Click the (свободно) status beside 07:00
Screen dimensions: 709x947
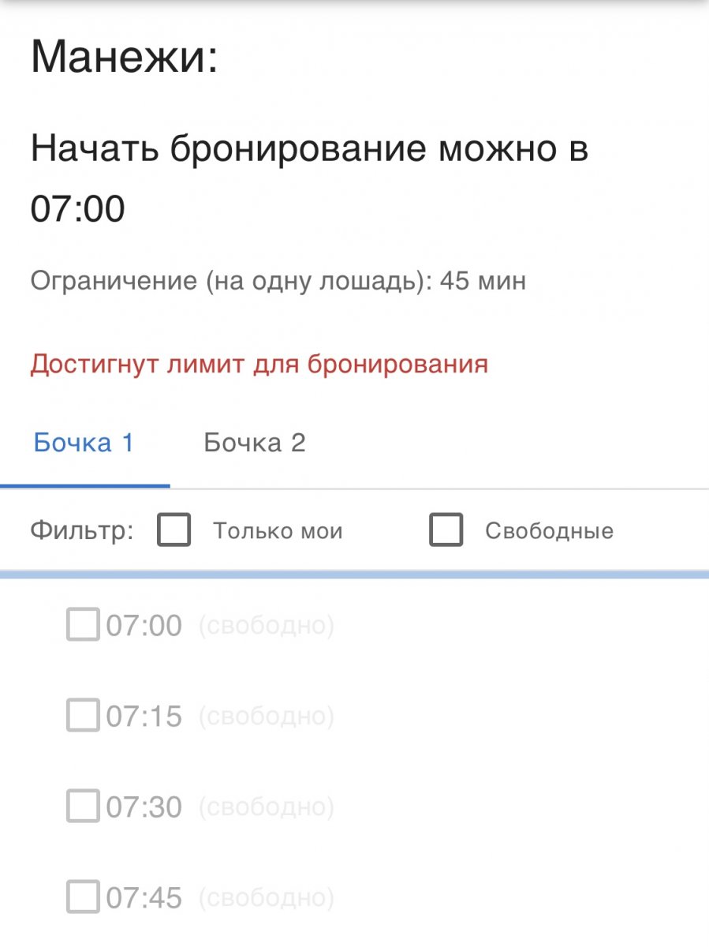tap(266, 626)
